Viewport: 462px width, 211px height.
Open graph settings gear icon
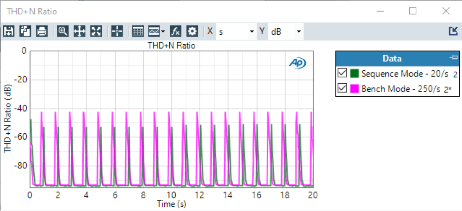click(192, 31)
